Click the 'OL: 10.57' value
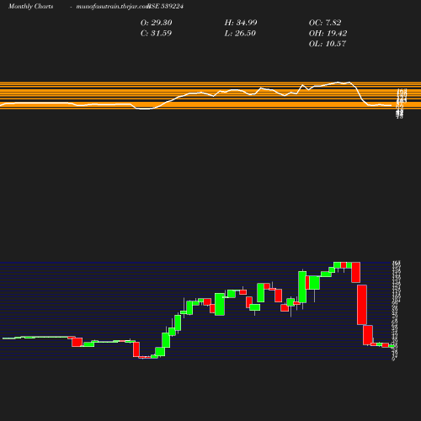This screenshot has width=421, height=421. pos(328,44)
